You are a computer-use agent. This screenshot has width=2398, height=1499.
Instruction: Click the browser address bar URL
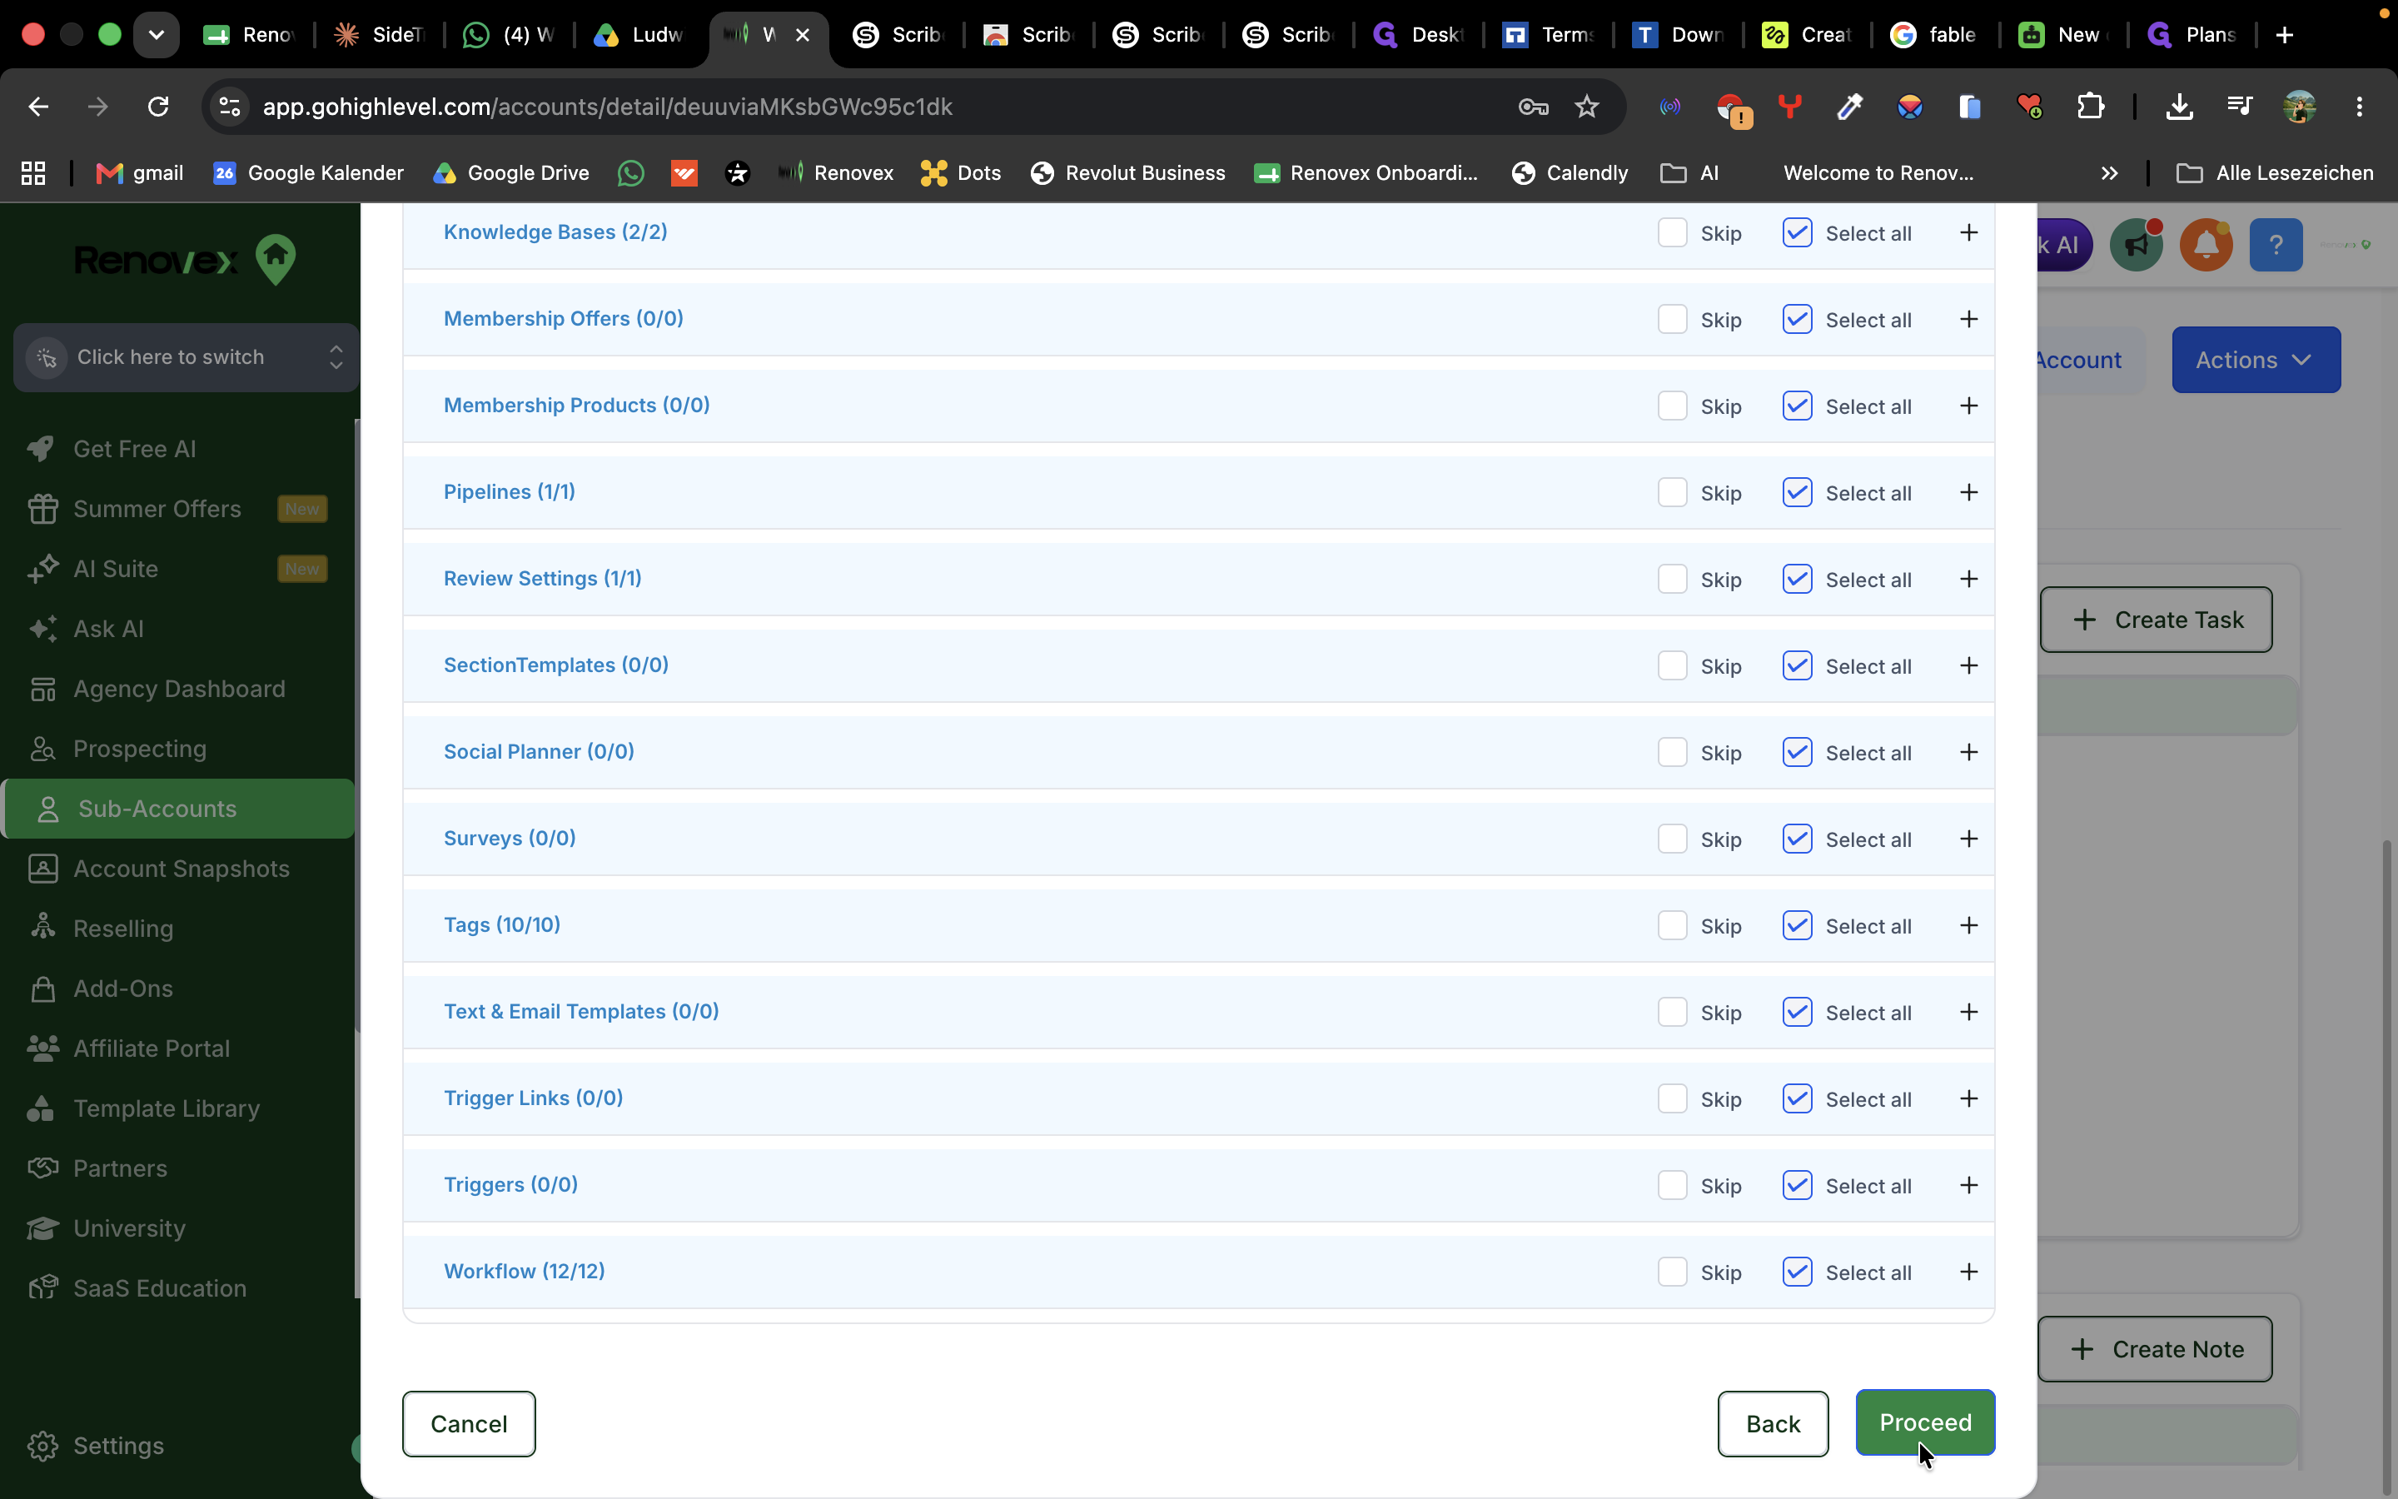point(608,106)
